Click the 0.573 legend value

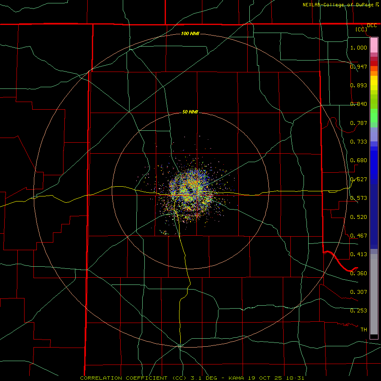coord(359,198)
